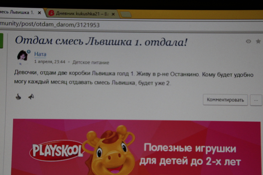Switch to the Дневник kukushka21 tab

(x=82, y=13)
